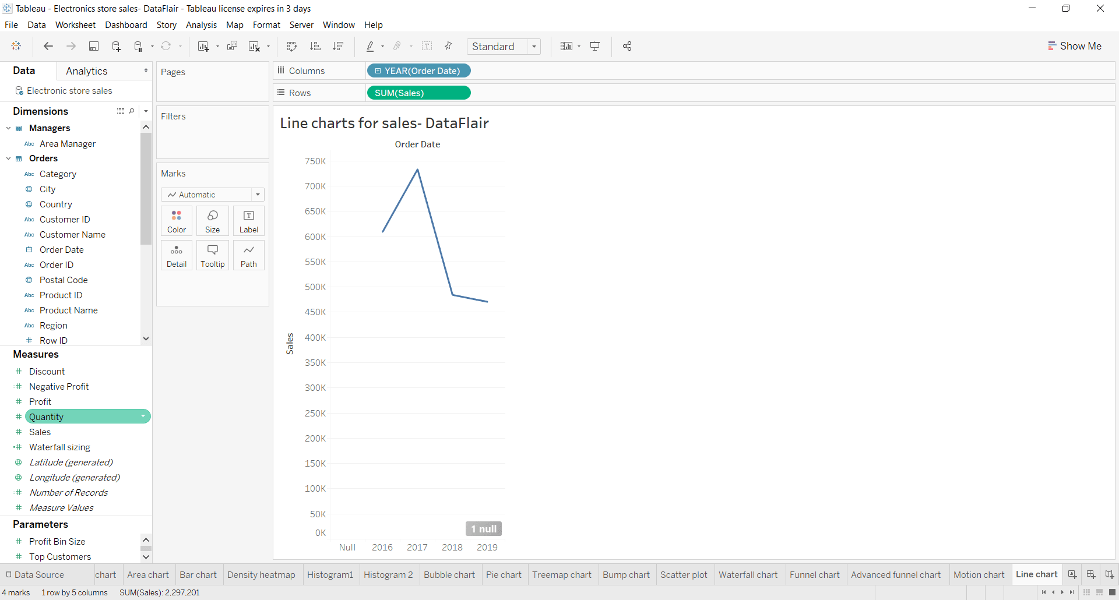The image size is (1119, 600).
Task: Collapse the Orders table group
Action: pyautogui.click(x=9, y=158)
